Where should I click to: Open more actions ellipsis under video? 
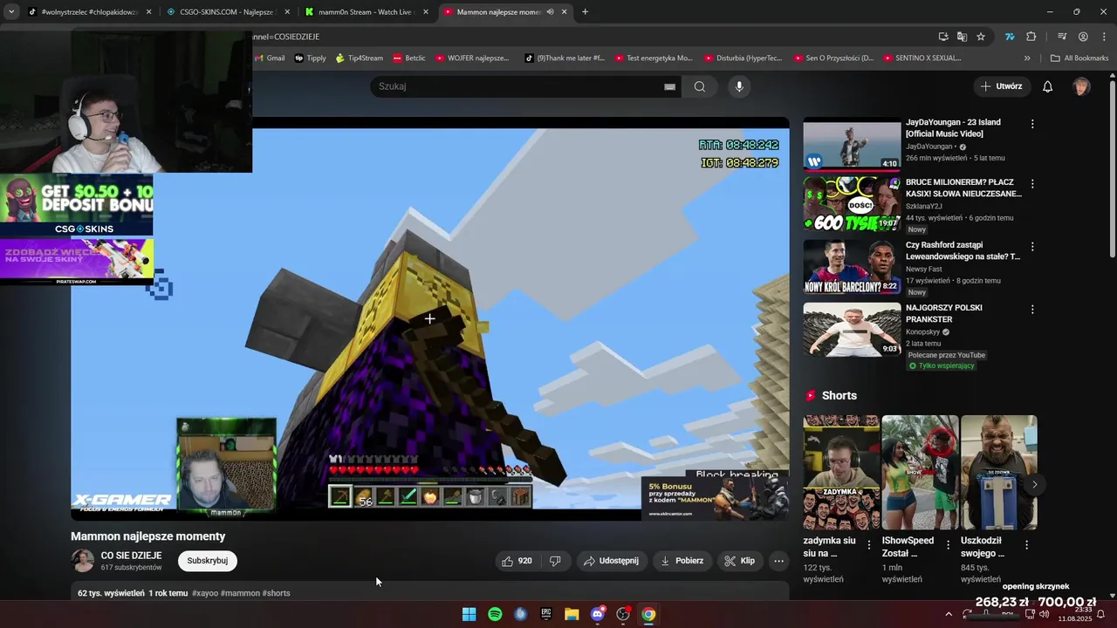[x=779, y=561]
